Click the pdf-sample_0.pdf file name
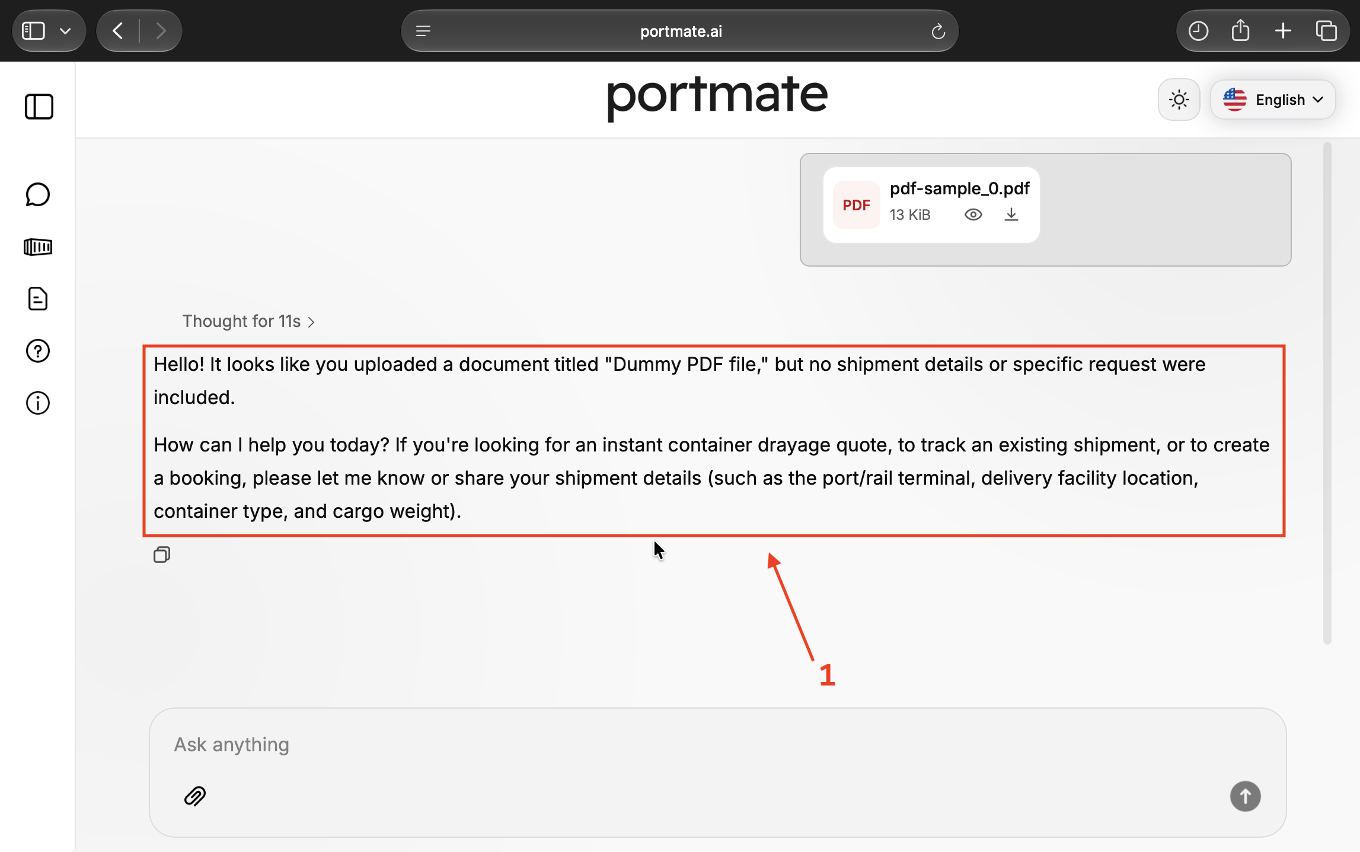Viewport: 1360px width, 852px height. tap(959, 188)
